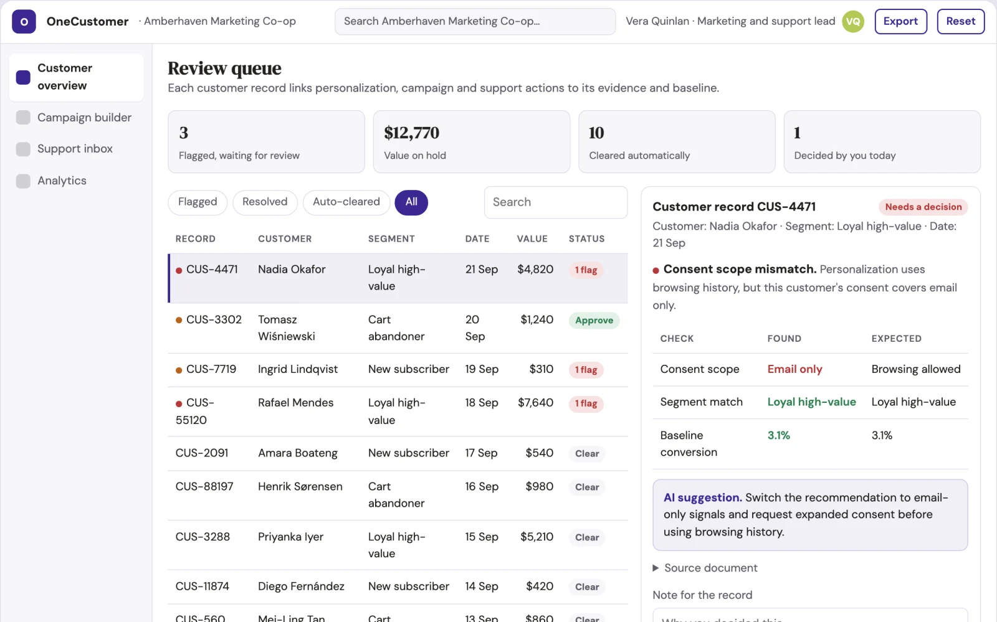The image size is (997, 622).
Task: Click the VALUE column header
Action: pyautogui.click(x=532, y=239)
